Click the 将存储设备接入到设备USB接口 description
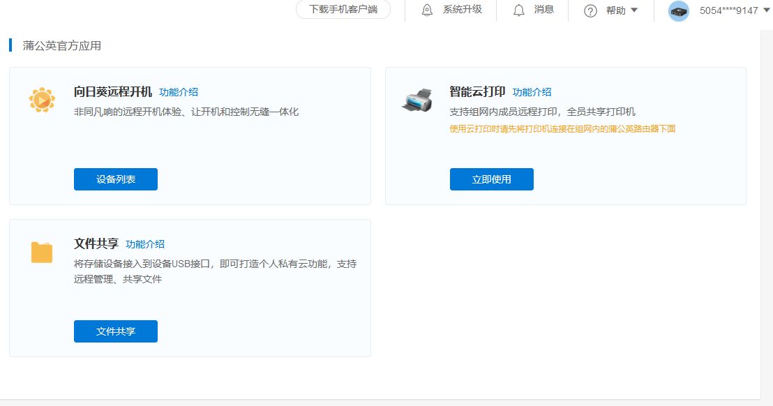This screenshot has height=406, width=773. [216, 271]
